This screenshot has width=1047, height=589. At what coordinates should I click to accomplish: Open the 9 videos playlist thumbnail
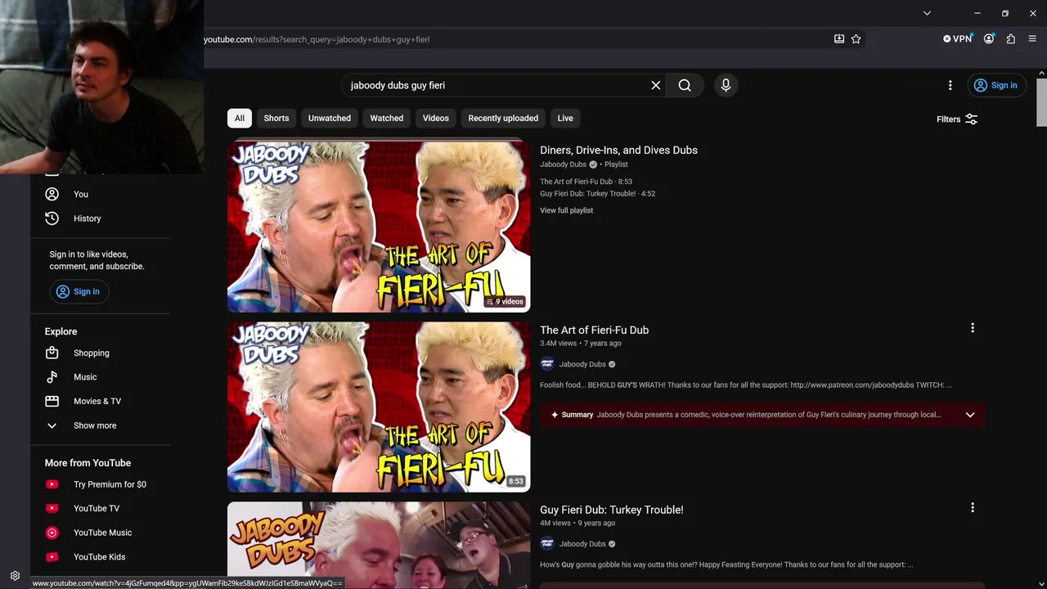(x=379, y=227)
